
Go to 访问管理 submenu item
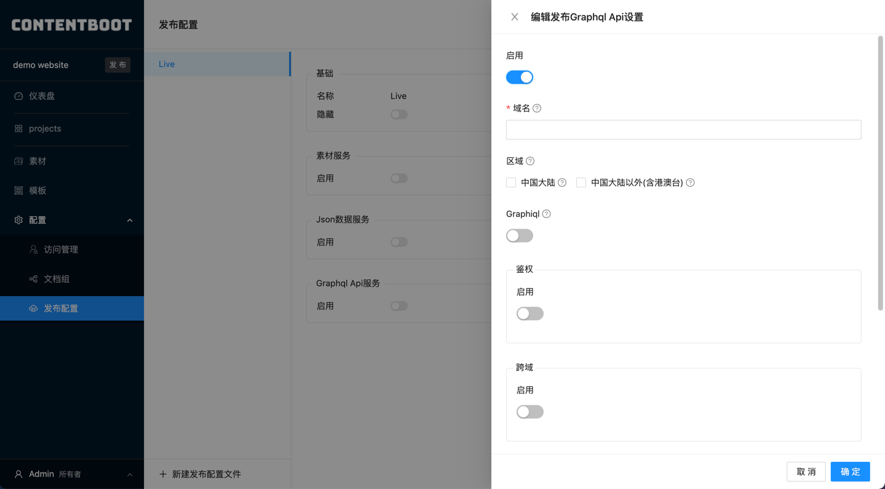pyautogui.click(x=72, y=249)
